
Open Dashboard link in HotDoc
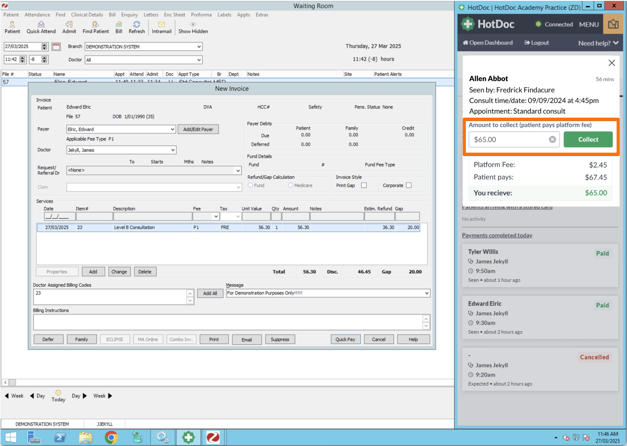(x=487, y=43)
